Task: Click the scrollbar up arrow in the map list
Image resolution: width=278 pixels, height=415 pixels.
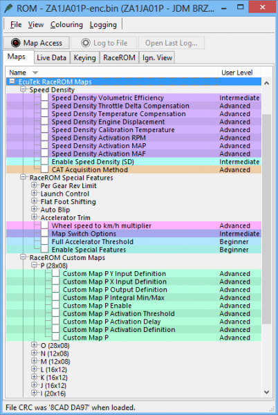Action: point(267,83)
